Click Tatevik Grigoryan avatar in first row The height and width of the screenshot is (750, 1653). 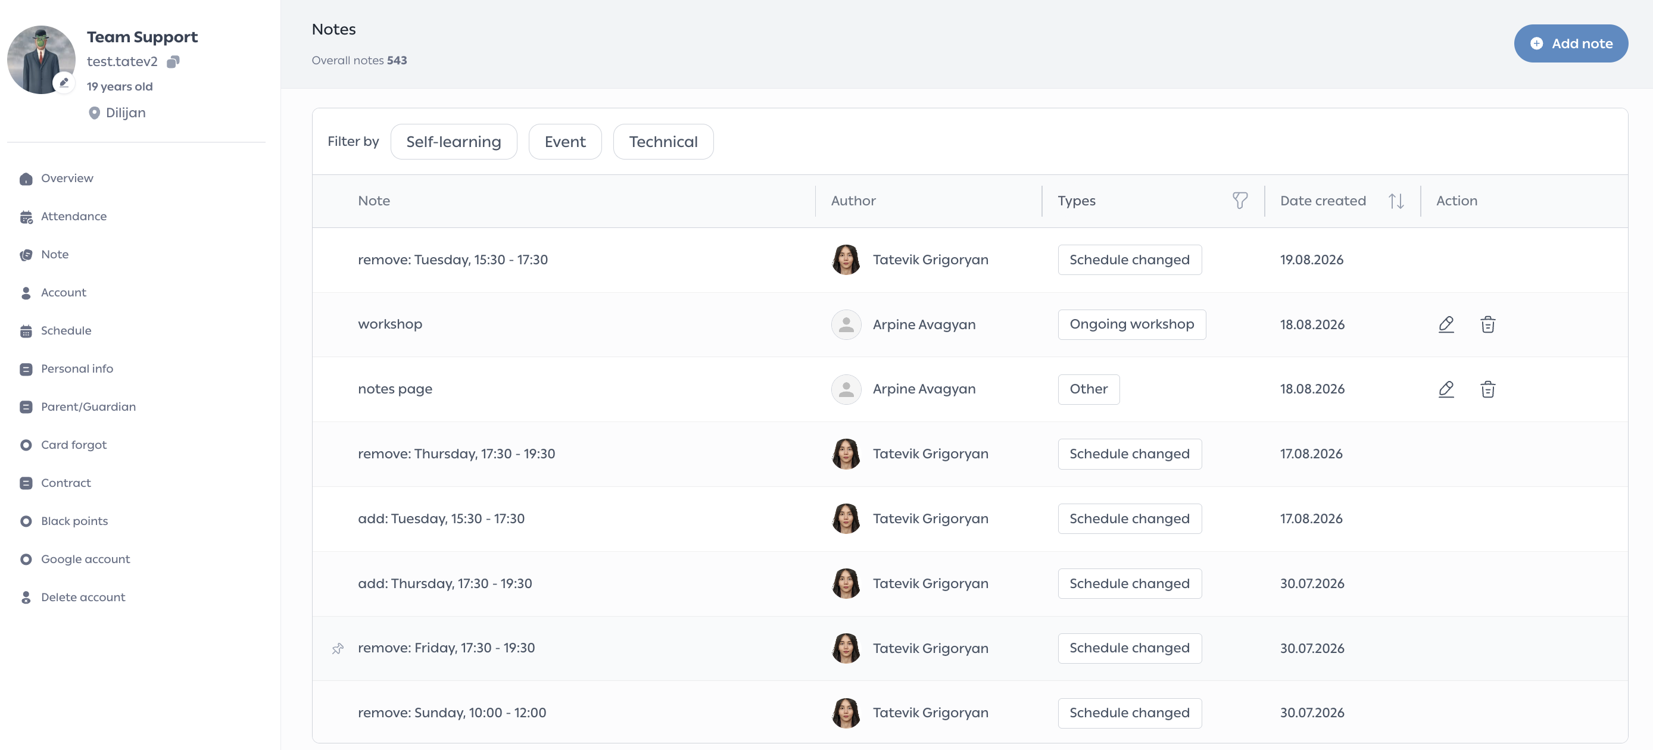(846, 260)
